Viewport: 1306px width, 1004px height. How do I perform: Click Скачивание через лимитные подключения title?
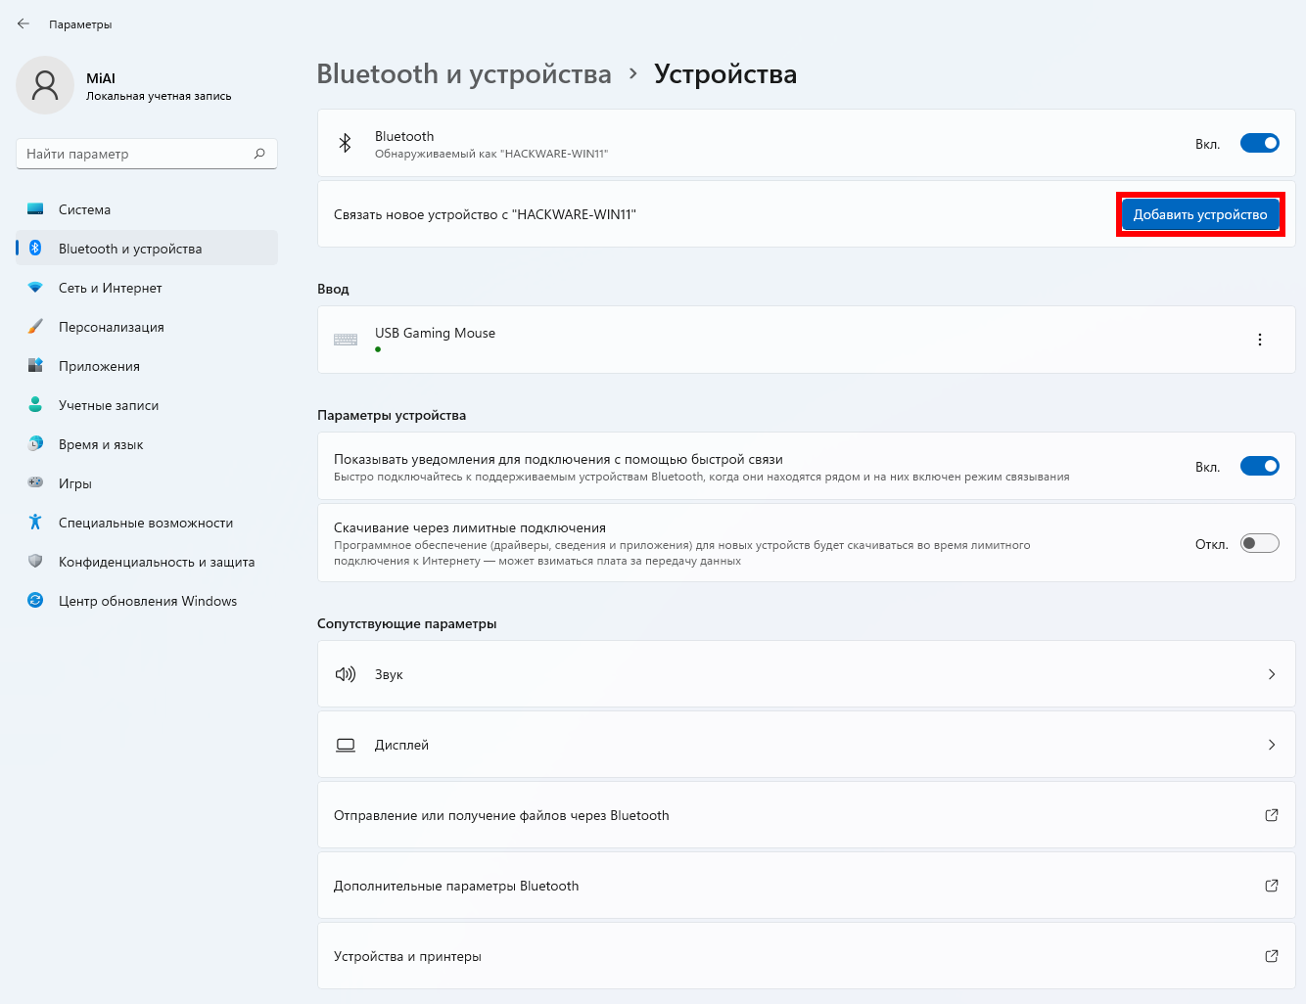[x=470, y=527]
